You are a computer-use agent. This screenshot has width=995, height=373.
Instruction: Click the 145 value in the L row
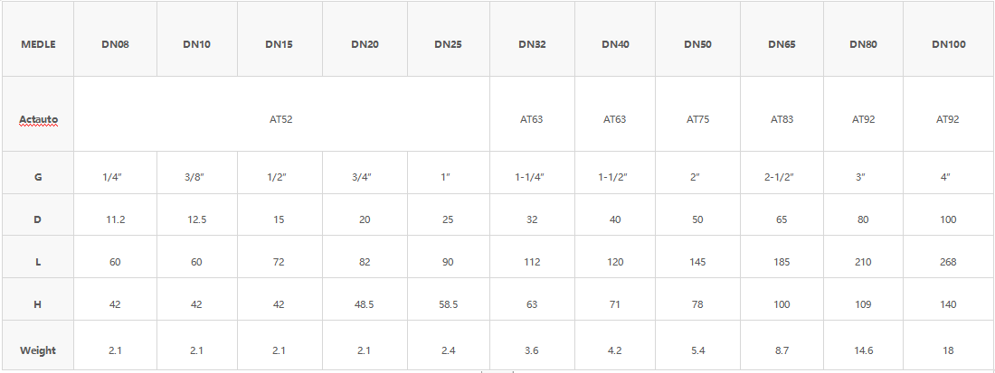(698, 262)
